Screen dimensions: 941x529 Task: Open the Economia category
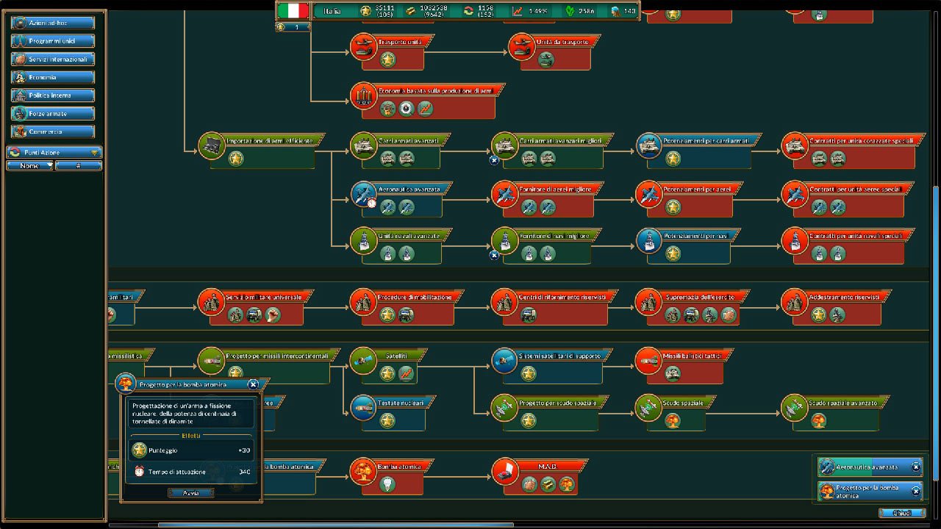[52, 77]
